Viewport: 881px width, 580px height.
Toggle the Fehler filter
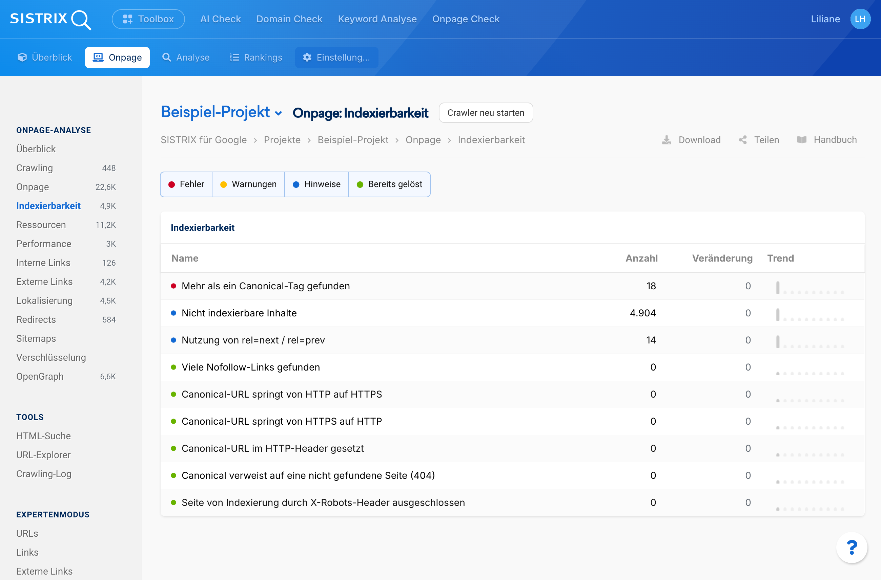186,184
